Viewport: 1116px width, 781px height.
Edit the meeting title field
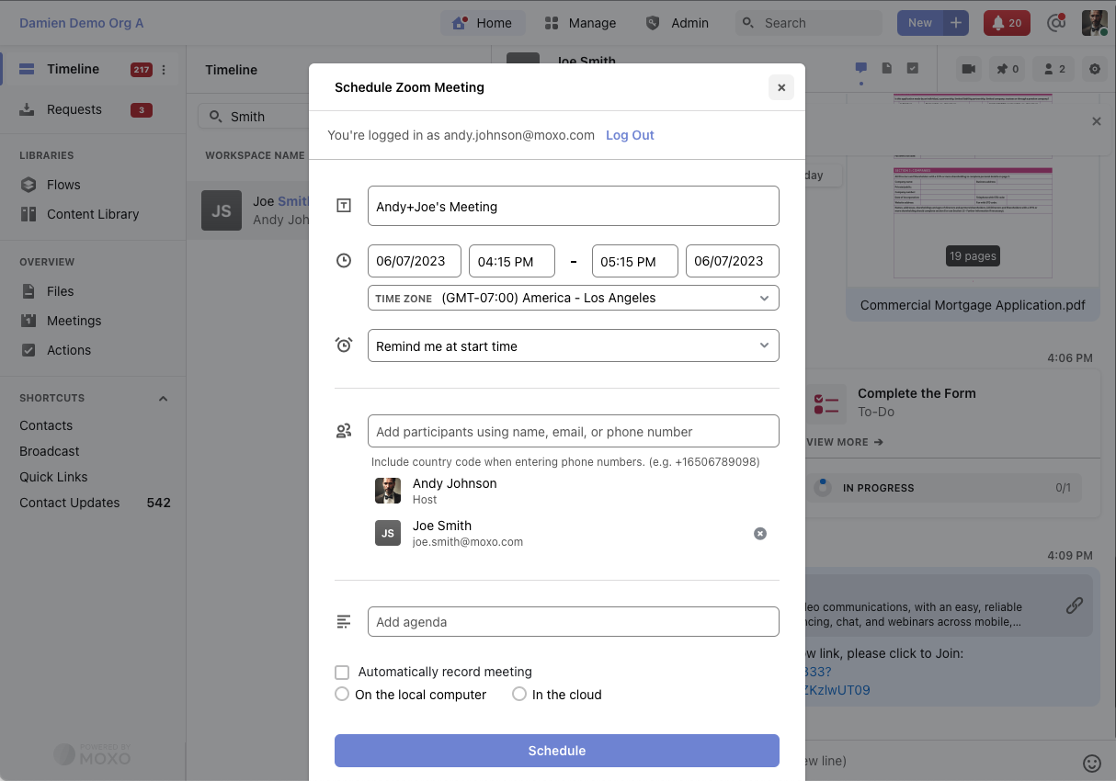pyautogui.click(x=574, y=206)
